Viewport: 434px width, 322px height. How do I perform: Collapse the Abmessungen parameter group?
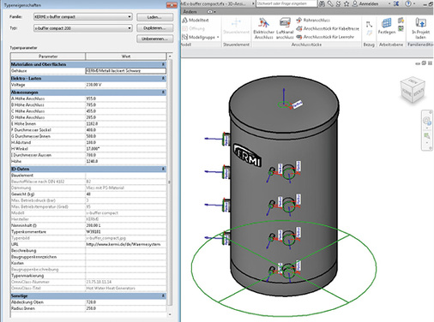(x=163, y=92)
